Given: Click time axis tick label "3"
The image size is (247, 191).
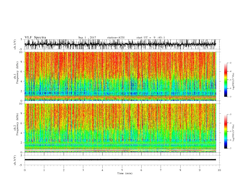Looking at the screenshot, I should click(x=83, y=170).
